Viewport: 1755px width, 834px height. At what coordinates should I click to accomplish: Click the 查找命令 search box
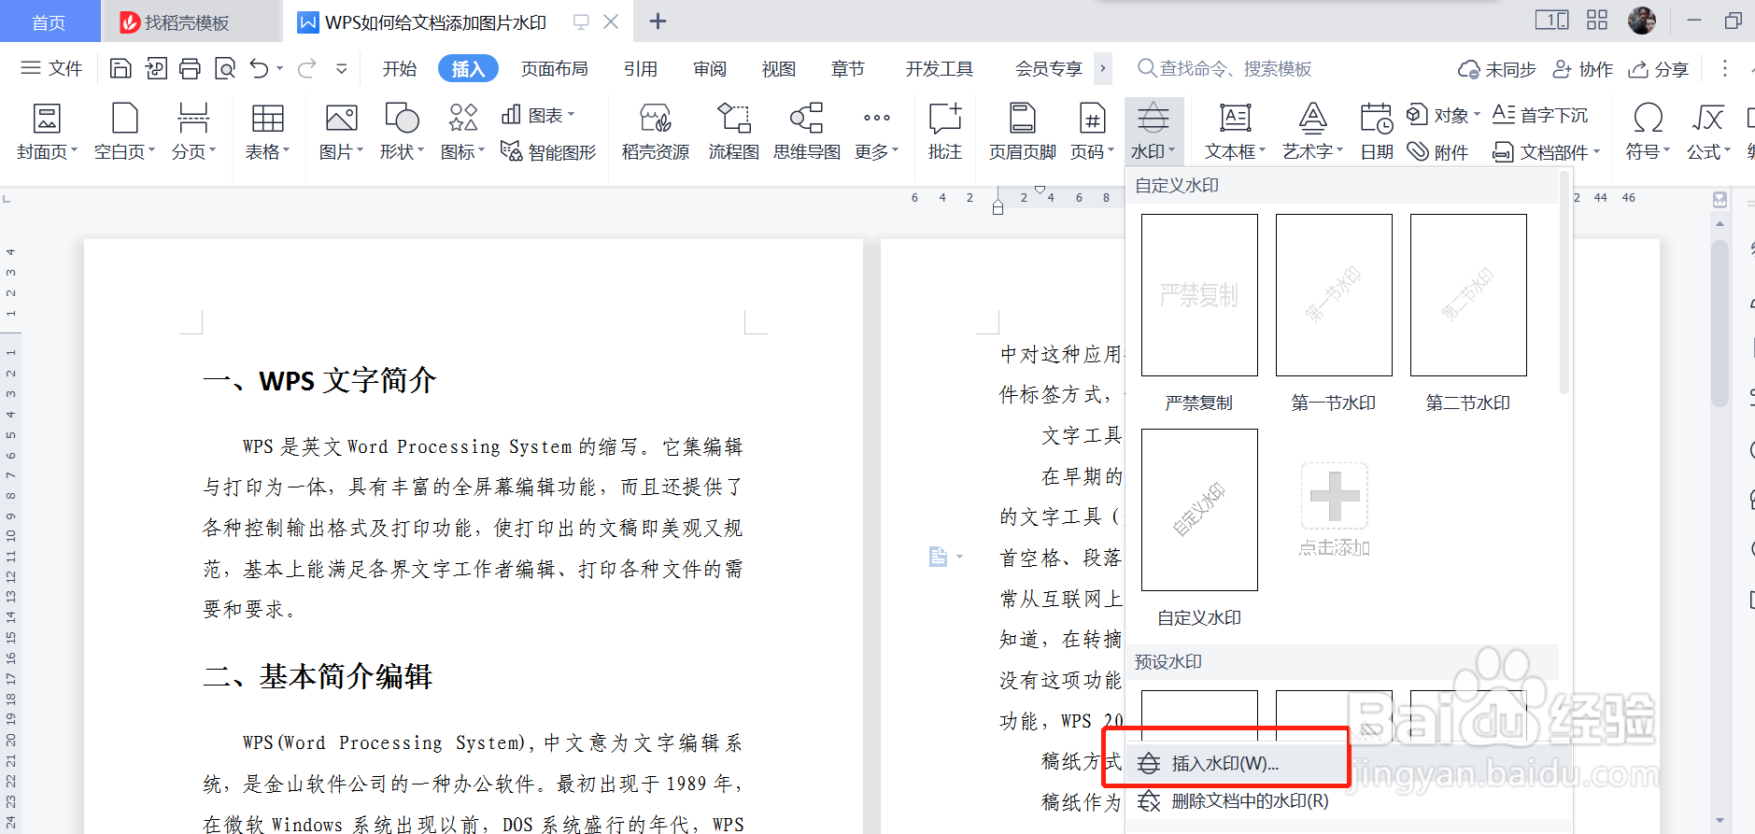coord(1224,68)
